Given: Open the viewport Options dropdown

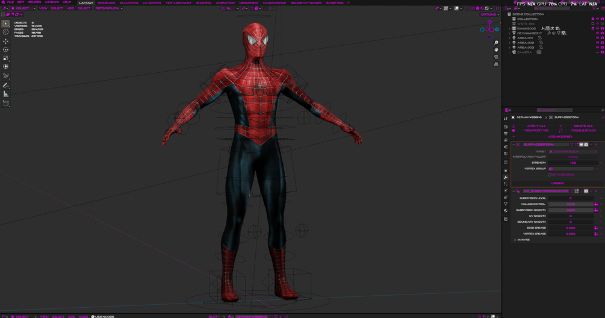Looking at the screenshot, I should pos(489,14).
